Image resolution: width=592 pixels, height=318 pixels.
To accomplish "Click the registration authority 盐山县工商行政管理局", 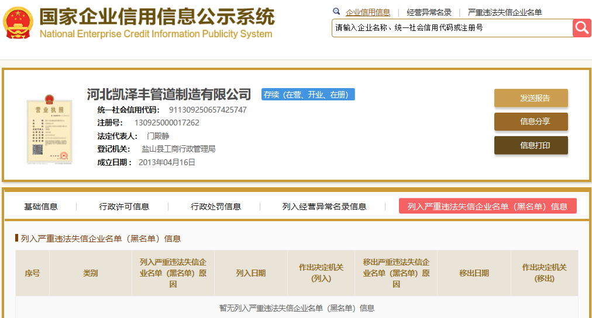I will (x=178, y=149).
